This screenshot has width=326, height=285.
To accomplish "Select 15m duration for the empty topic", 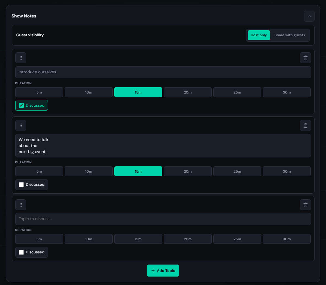I will tap(138, 239).
